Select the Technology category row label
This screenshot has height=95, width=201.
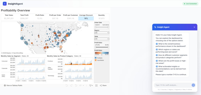click(x=51, y=76)
